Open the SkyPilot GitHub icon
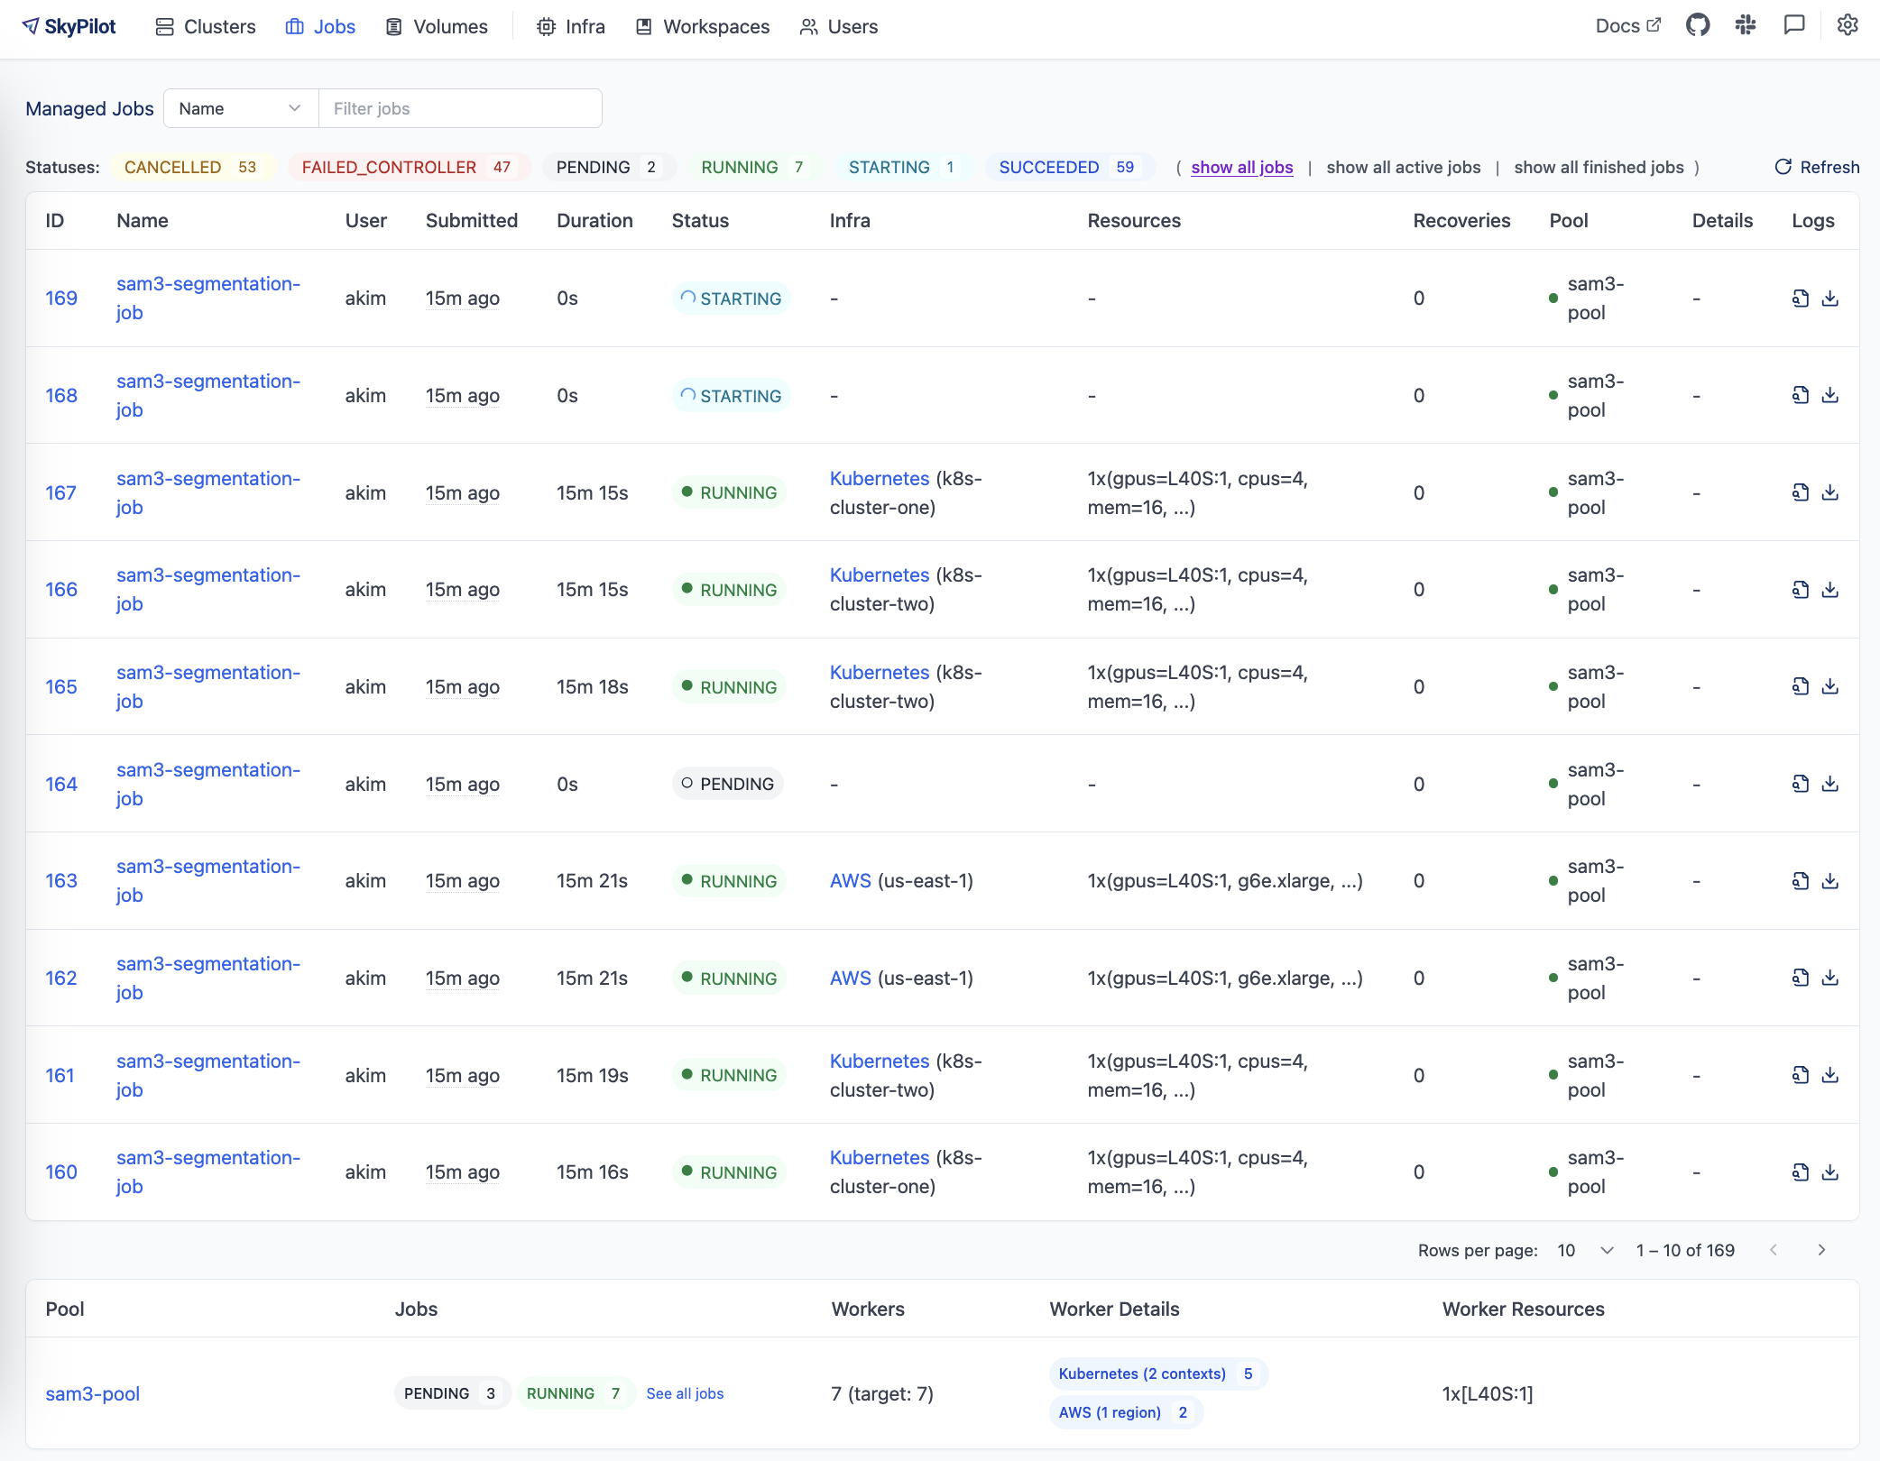Viewport: 1880px width, 1461px height. click(1697, 26)
